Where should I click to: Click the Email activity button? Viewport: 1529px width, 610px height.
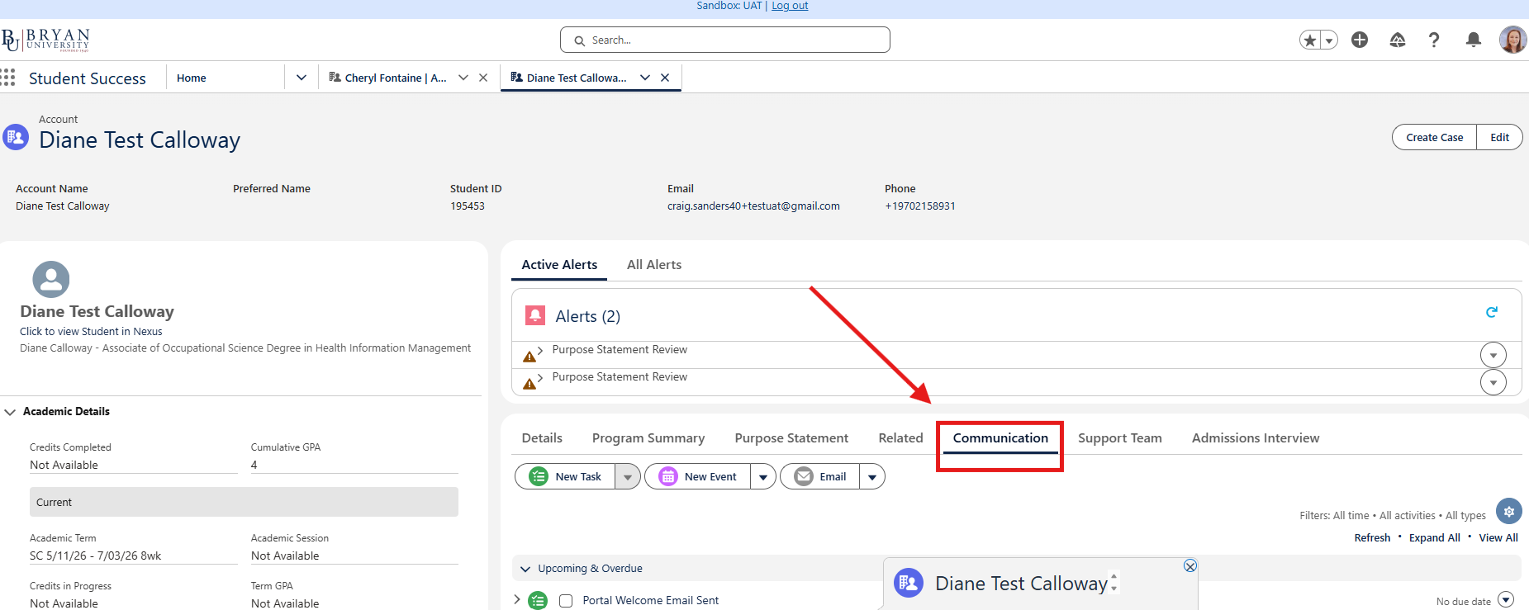tap(820, 476)
